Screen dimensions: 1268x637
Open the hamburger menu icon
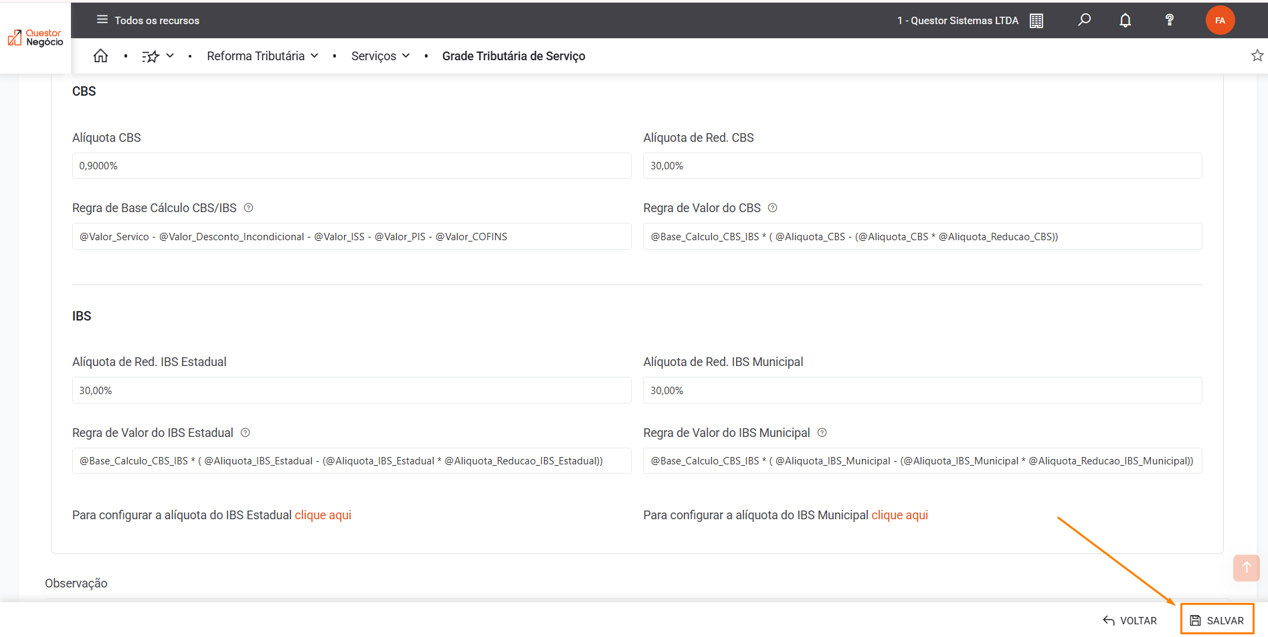102,19
